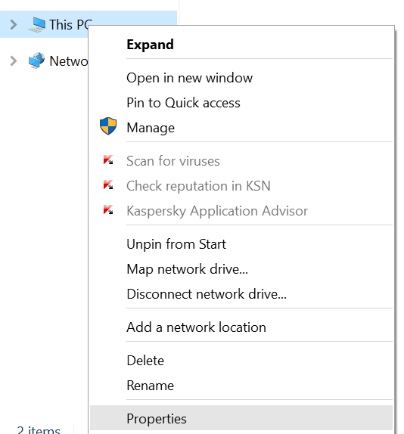The height and width of the screenshot is (434, 404).
Task: Select Kaspersky Application Advisor entry
Action: click(x=241, y=211)
